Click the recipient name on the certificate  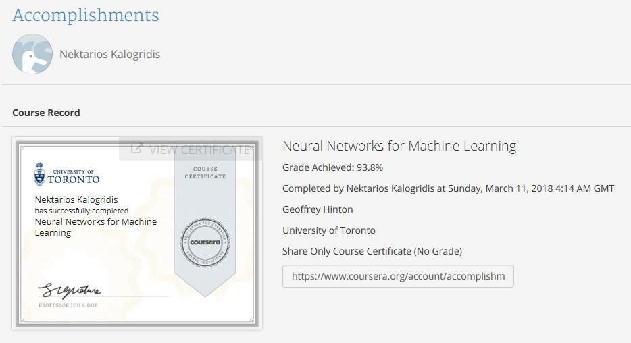76,199
